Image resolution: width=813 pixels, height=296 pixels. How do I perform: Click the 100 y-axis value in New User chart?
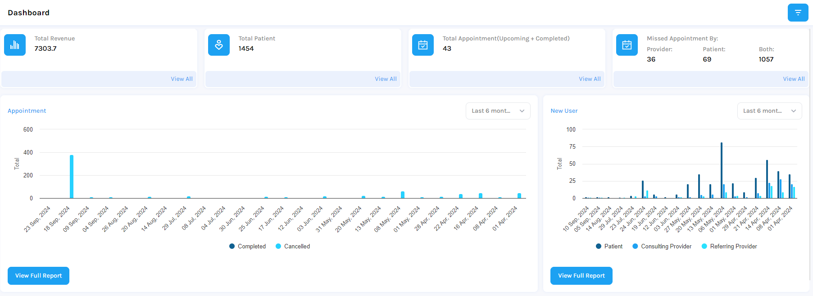(571, 129)
